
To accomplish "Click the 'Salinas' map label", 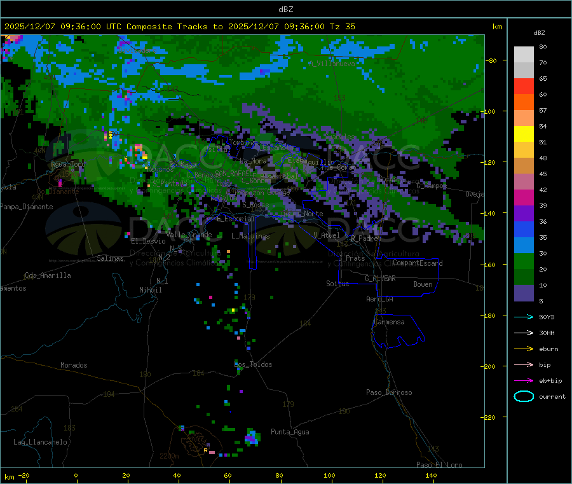I will pyautogui.click(x=110, y=258).
